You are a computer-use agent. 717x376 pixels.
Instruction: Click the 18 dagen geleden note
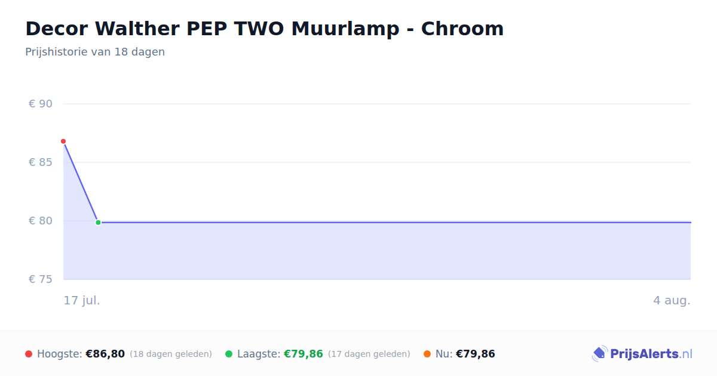[x=171, y=354]
